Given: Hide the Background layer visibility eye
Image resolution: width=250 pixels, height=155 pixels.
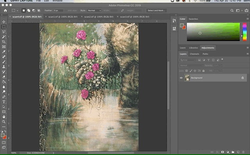Looking at the screenshot, I should (x=181, y=78).
